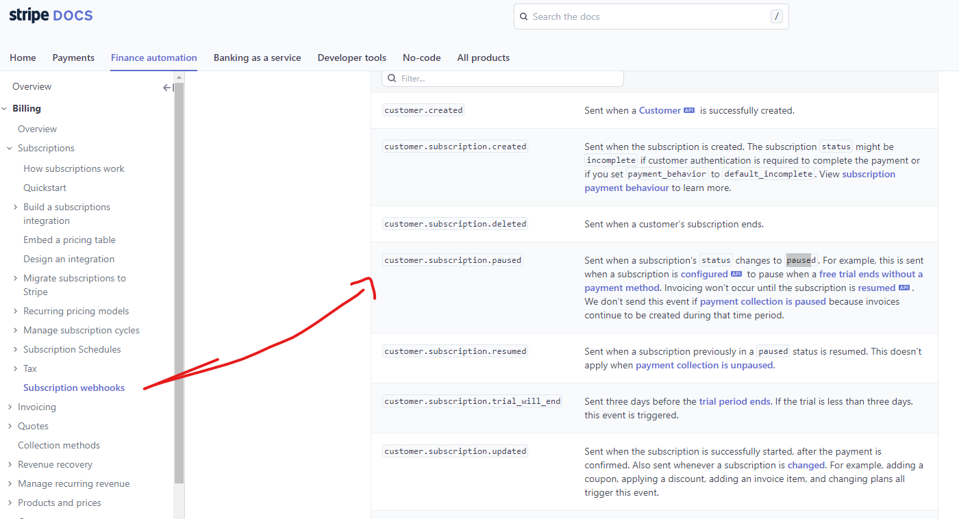959x519 pixels.
Task: Click the slash shortcut badge in search
Action: coord(776,16)
